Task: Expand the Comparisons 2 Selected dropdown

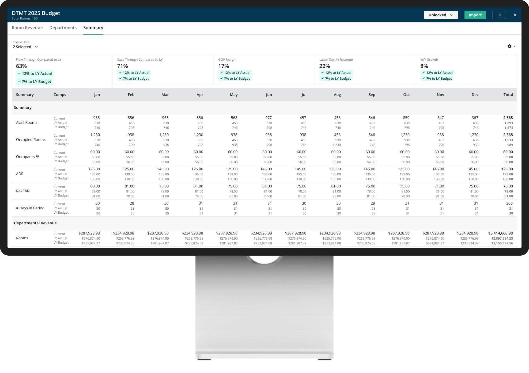Action: pos(25,47)
